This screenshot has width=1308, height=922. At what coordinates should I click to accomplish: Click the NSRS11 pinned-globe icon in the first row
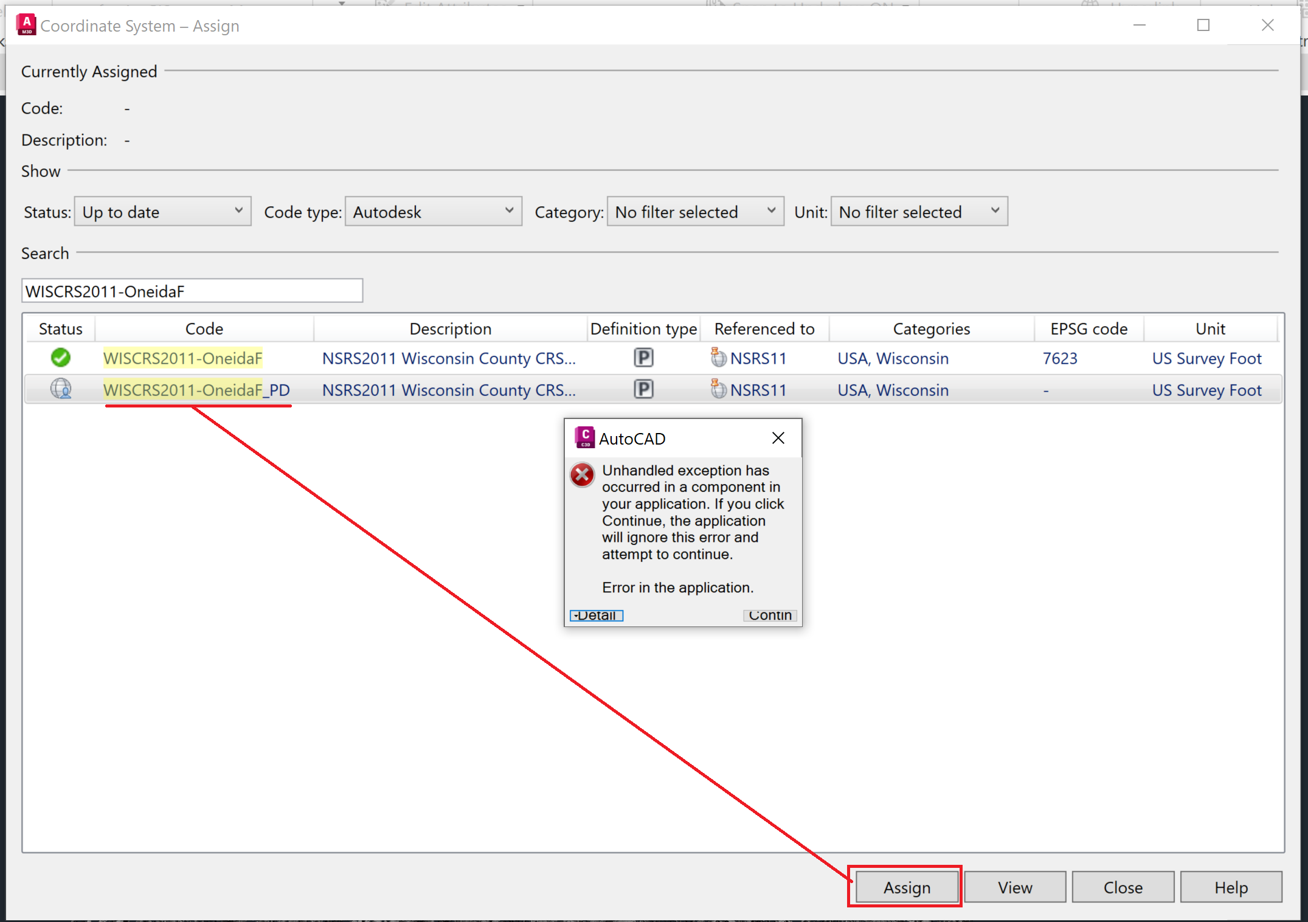pos(718,358)
